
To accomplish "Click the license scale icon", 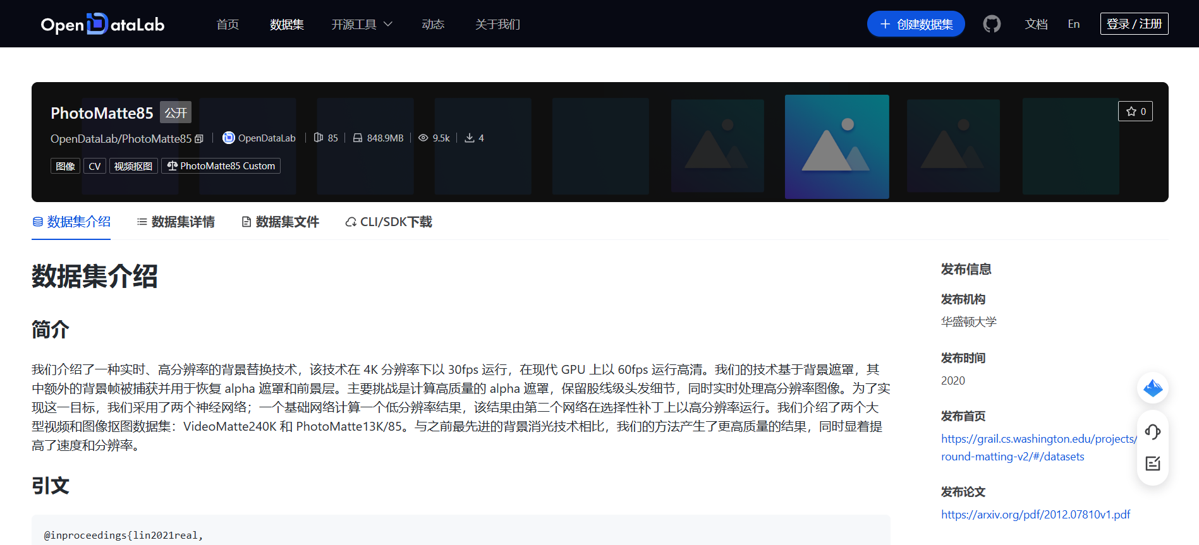I will (173, 165).
